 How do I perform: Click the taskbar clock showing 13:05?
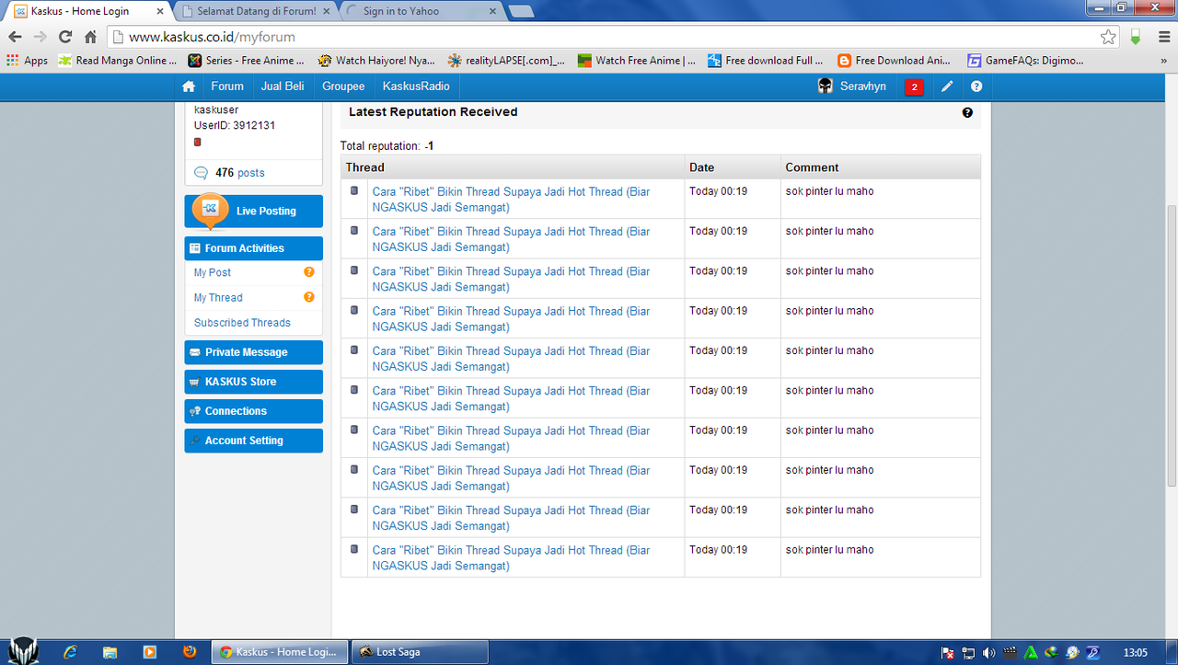click(1136, 653)
